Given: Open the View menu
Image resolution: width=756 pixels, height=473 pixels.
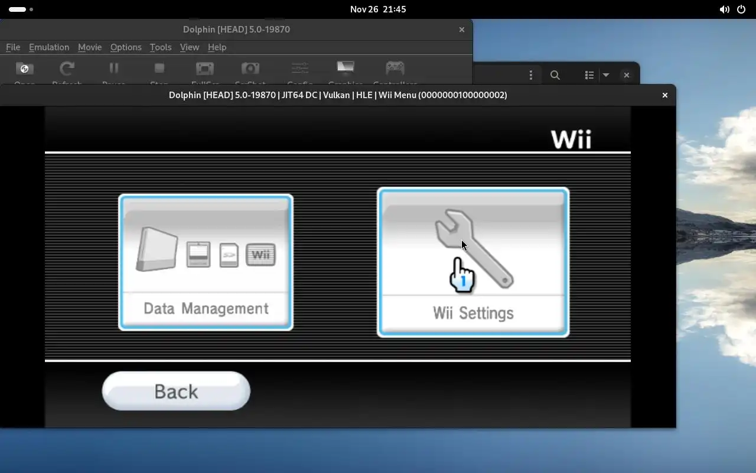Looking at the screenshot, I should point(190,47).
